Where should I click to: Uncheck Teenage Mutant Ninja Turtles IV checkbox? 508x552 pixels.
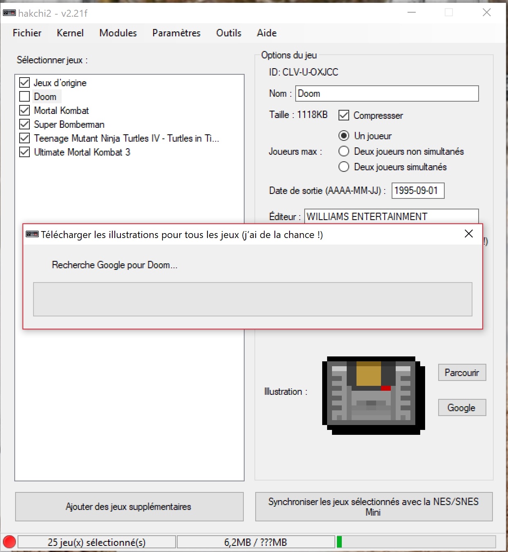[x=25, y=138]
